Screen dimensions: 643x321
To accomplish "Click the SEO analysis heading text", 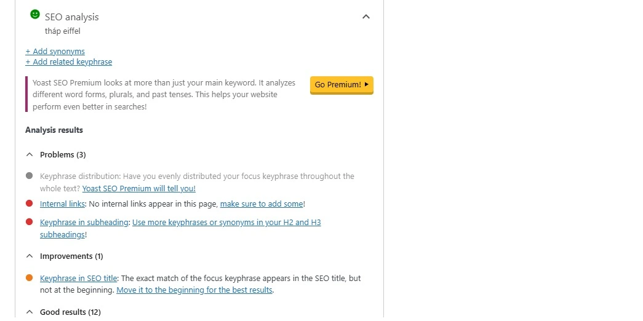I will (x=72, y=17).
